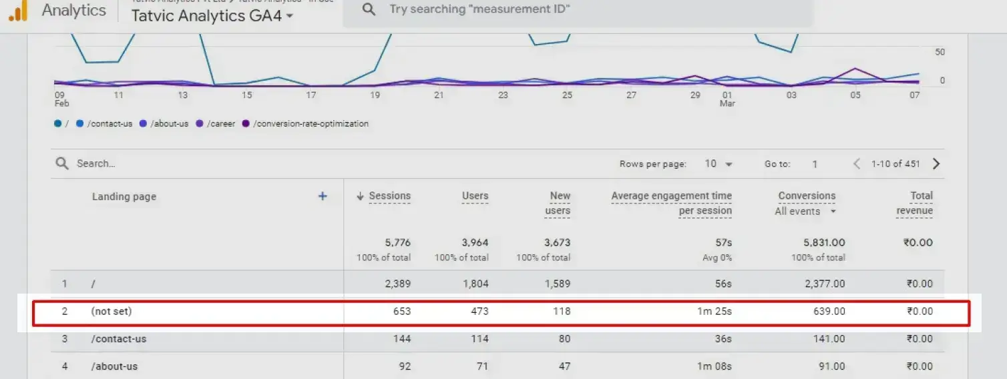
Task: Select the / landing page row
Action: (497, 284)
